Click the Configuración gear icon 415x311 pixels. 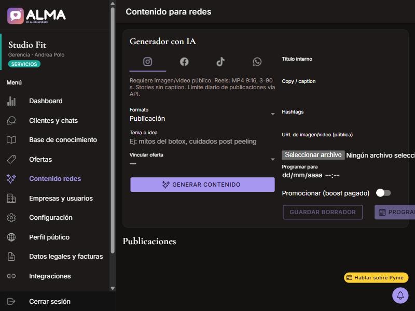(11, 218)
